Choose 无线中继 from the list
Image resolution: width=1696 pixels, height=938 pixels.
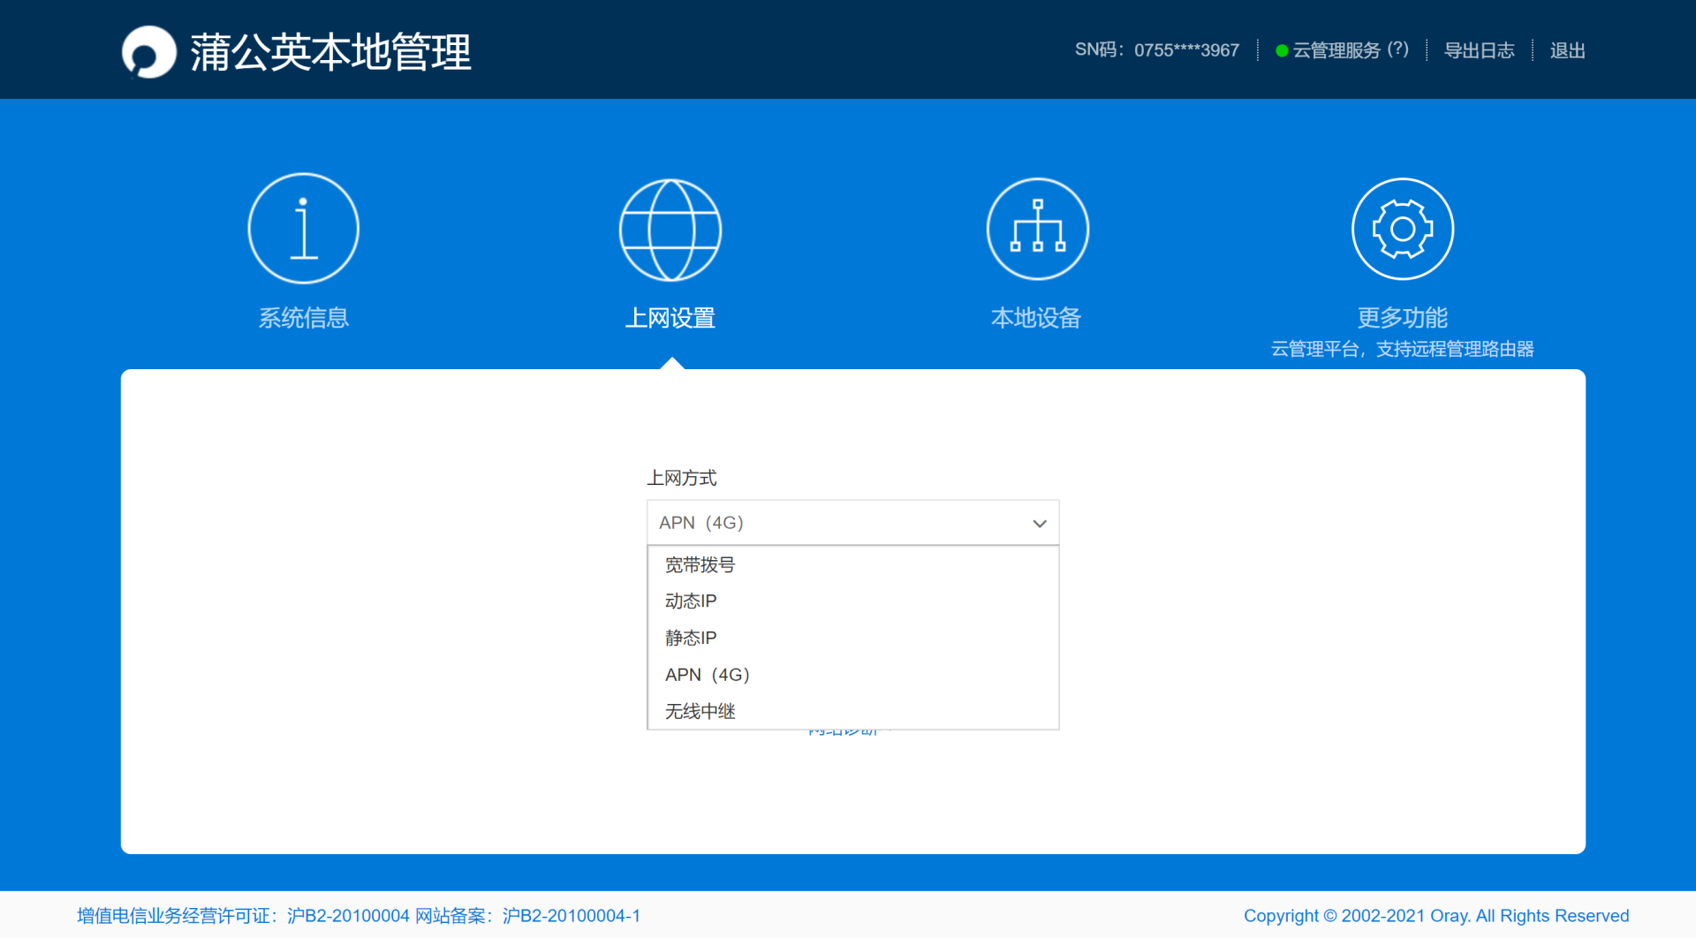pyautogui.click(x=852, y=711)
